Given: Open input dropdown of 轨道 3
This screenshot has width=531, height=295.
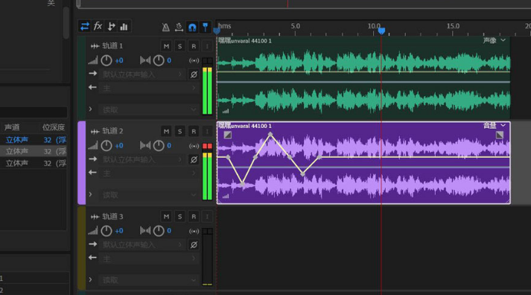Looking at the screenshot, I should coord(142,244).
